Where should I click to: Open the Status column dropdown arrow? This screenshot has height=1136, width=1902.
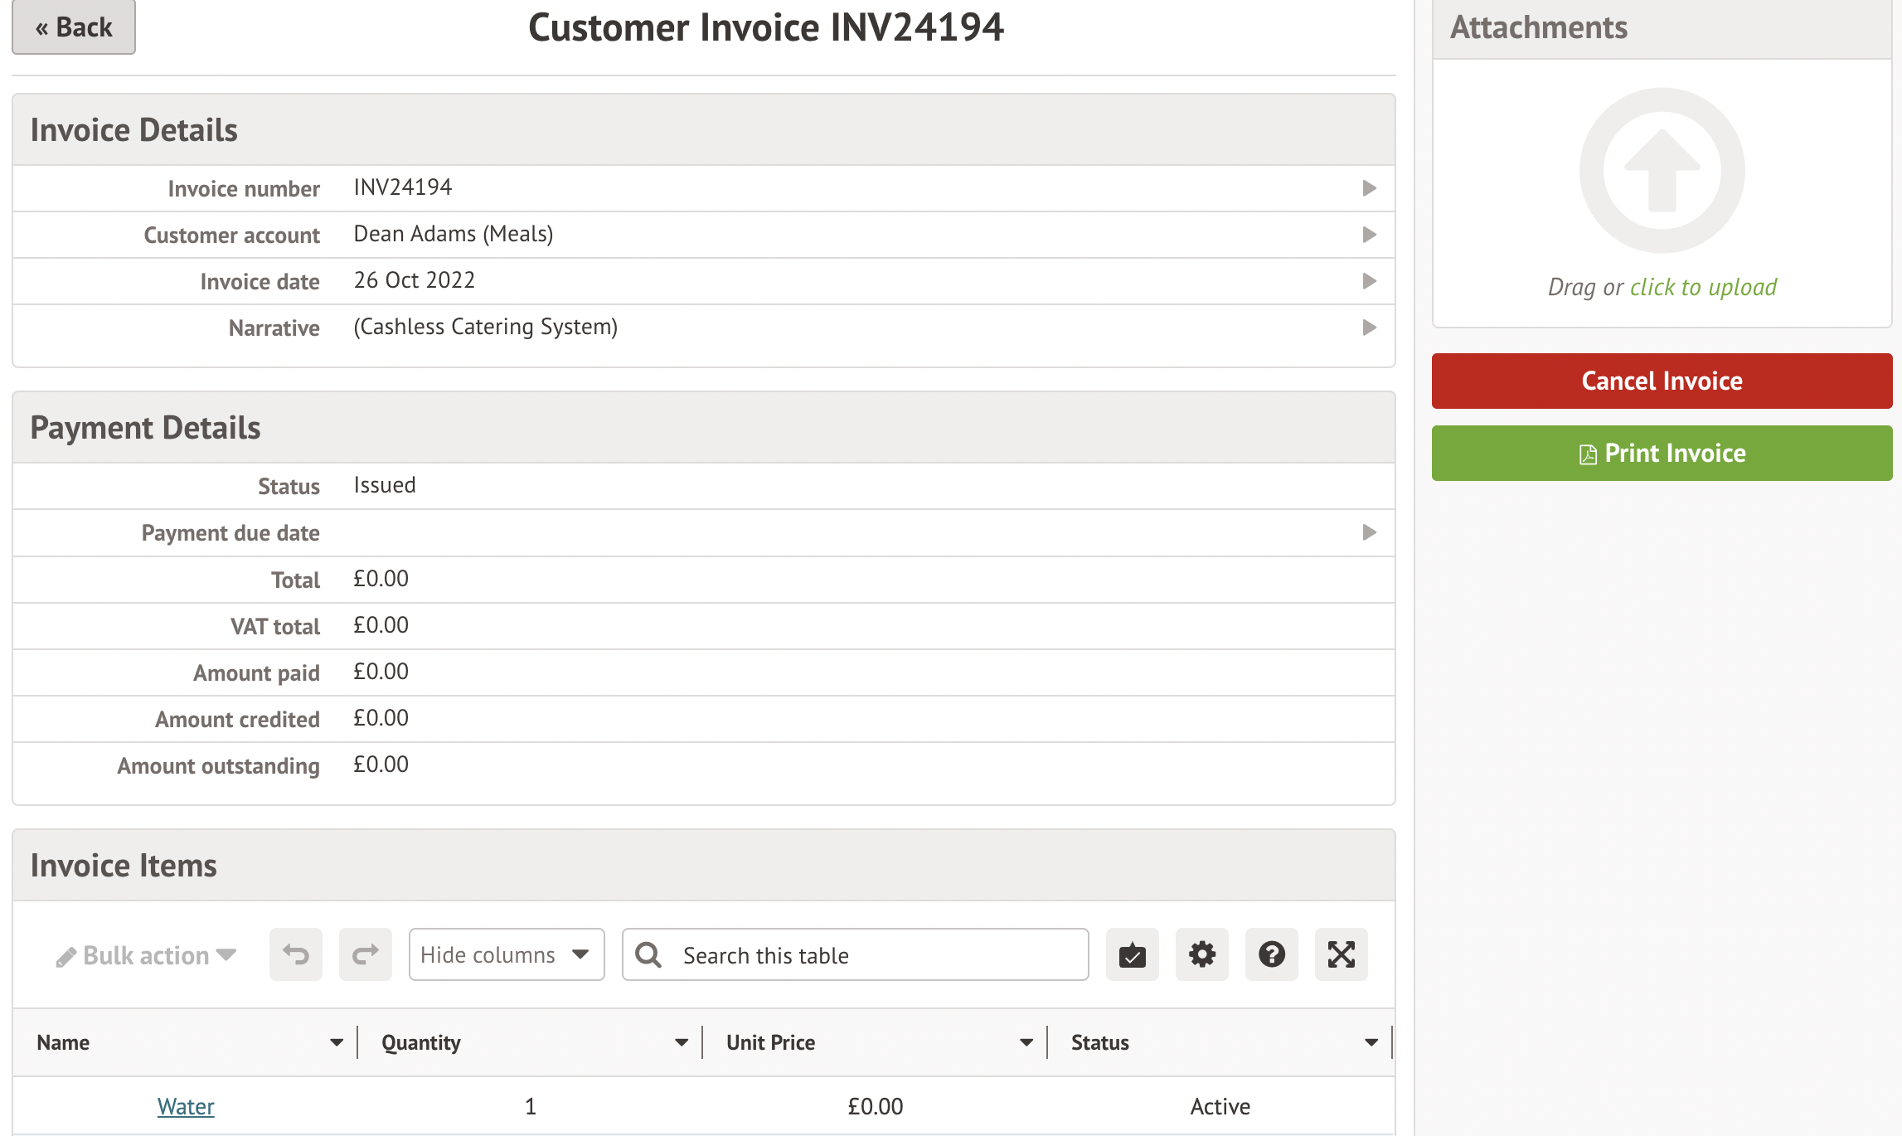click(1371, 1042)
